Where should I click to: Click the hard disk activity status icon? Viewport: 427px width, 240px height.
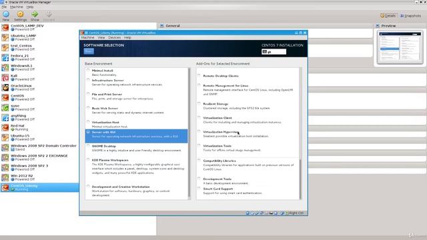click(248, 213)
